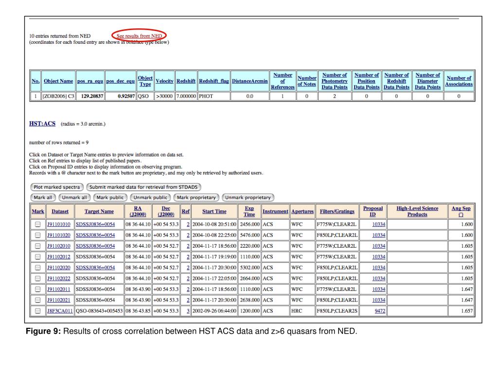
Task: Click the Number of Redshift Data Points header
Action: click(x=397, y=81)
